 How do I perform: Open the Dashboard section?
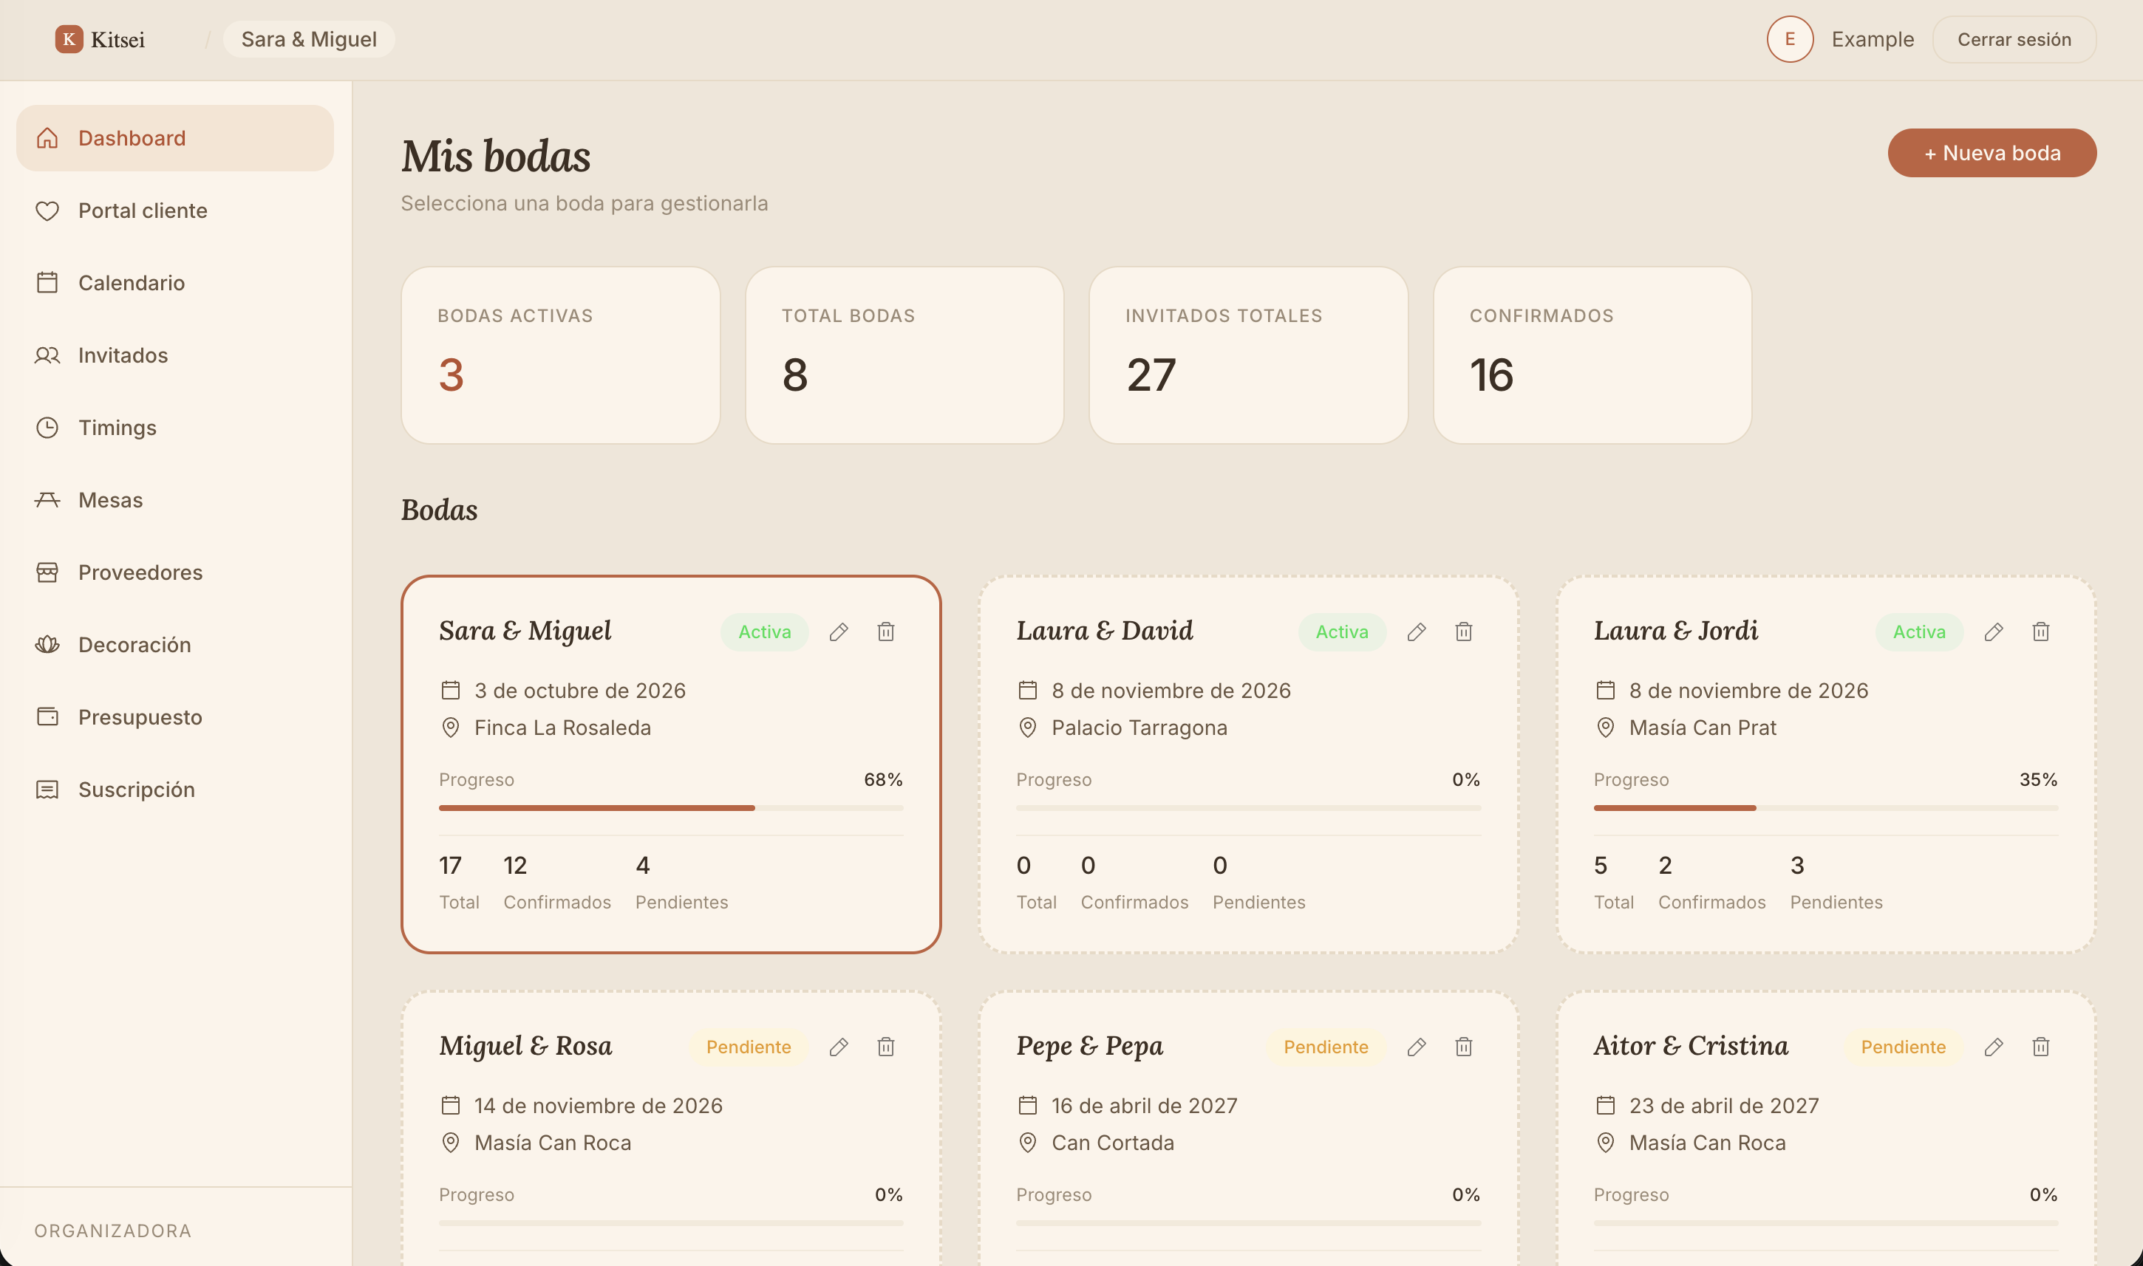coord(175,138)
